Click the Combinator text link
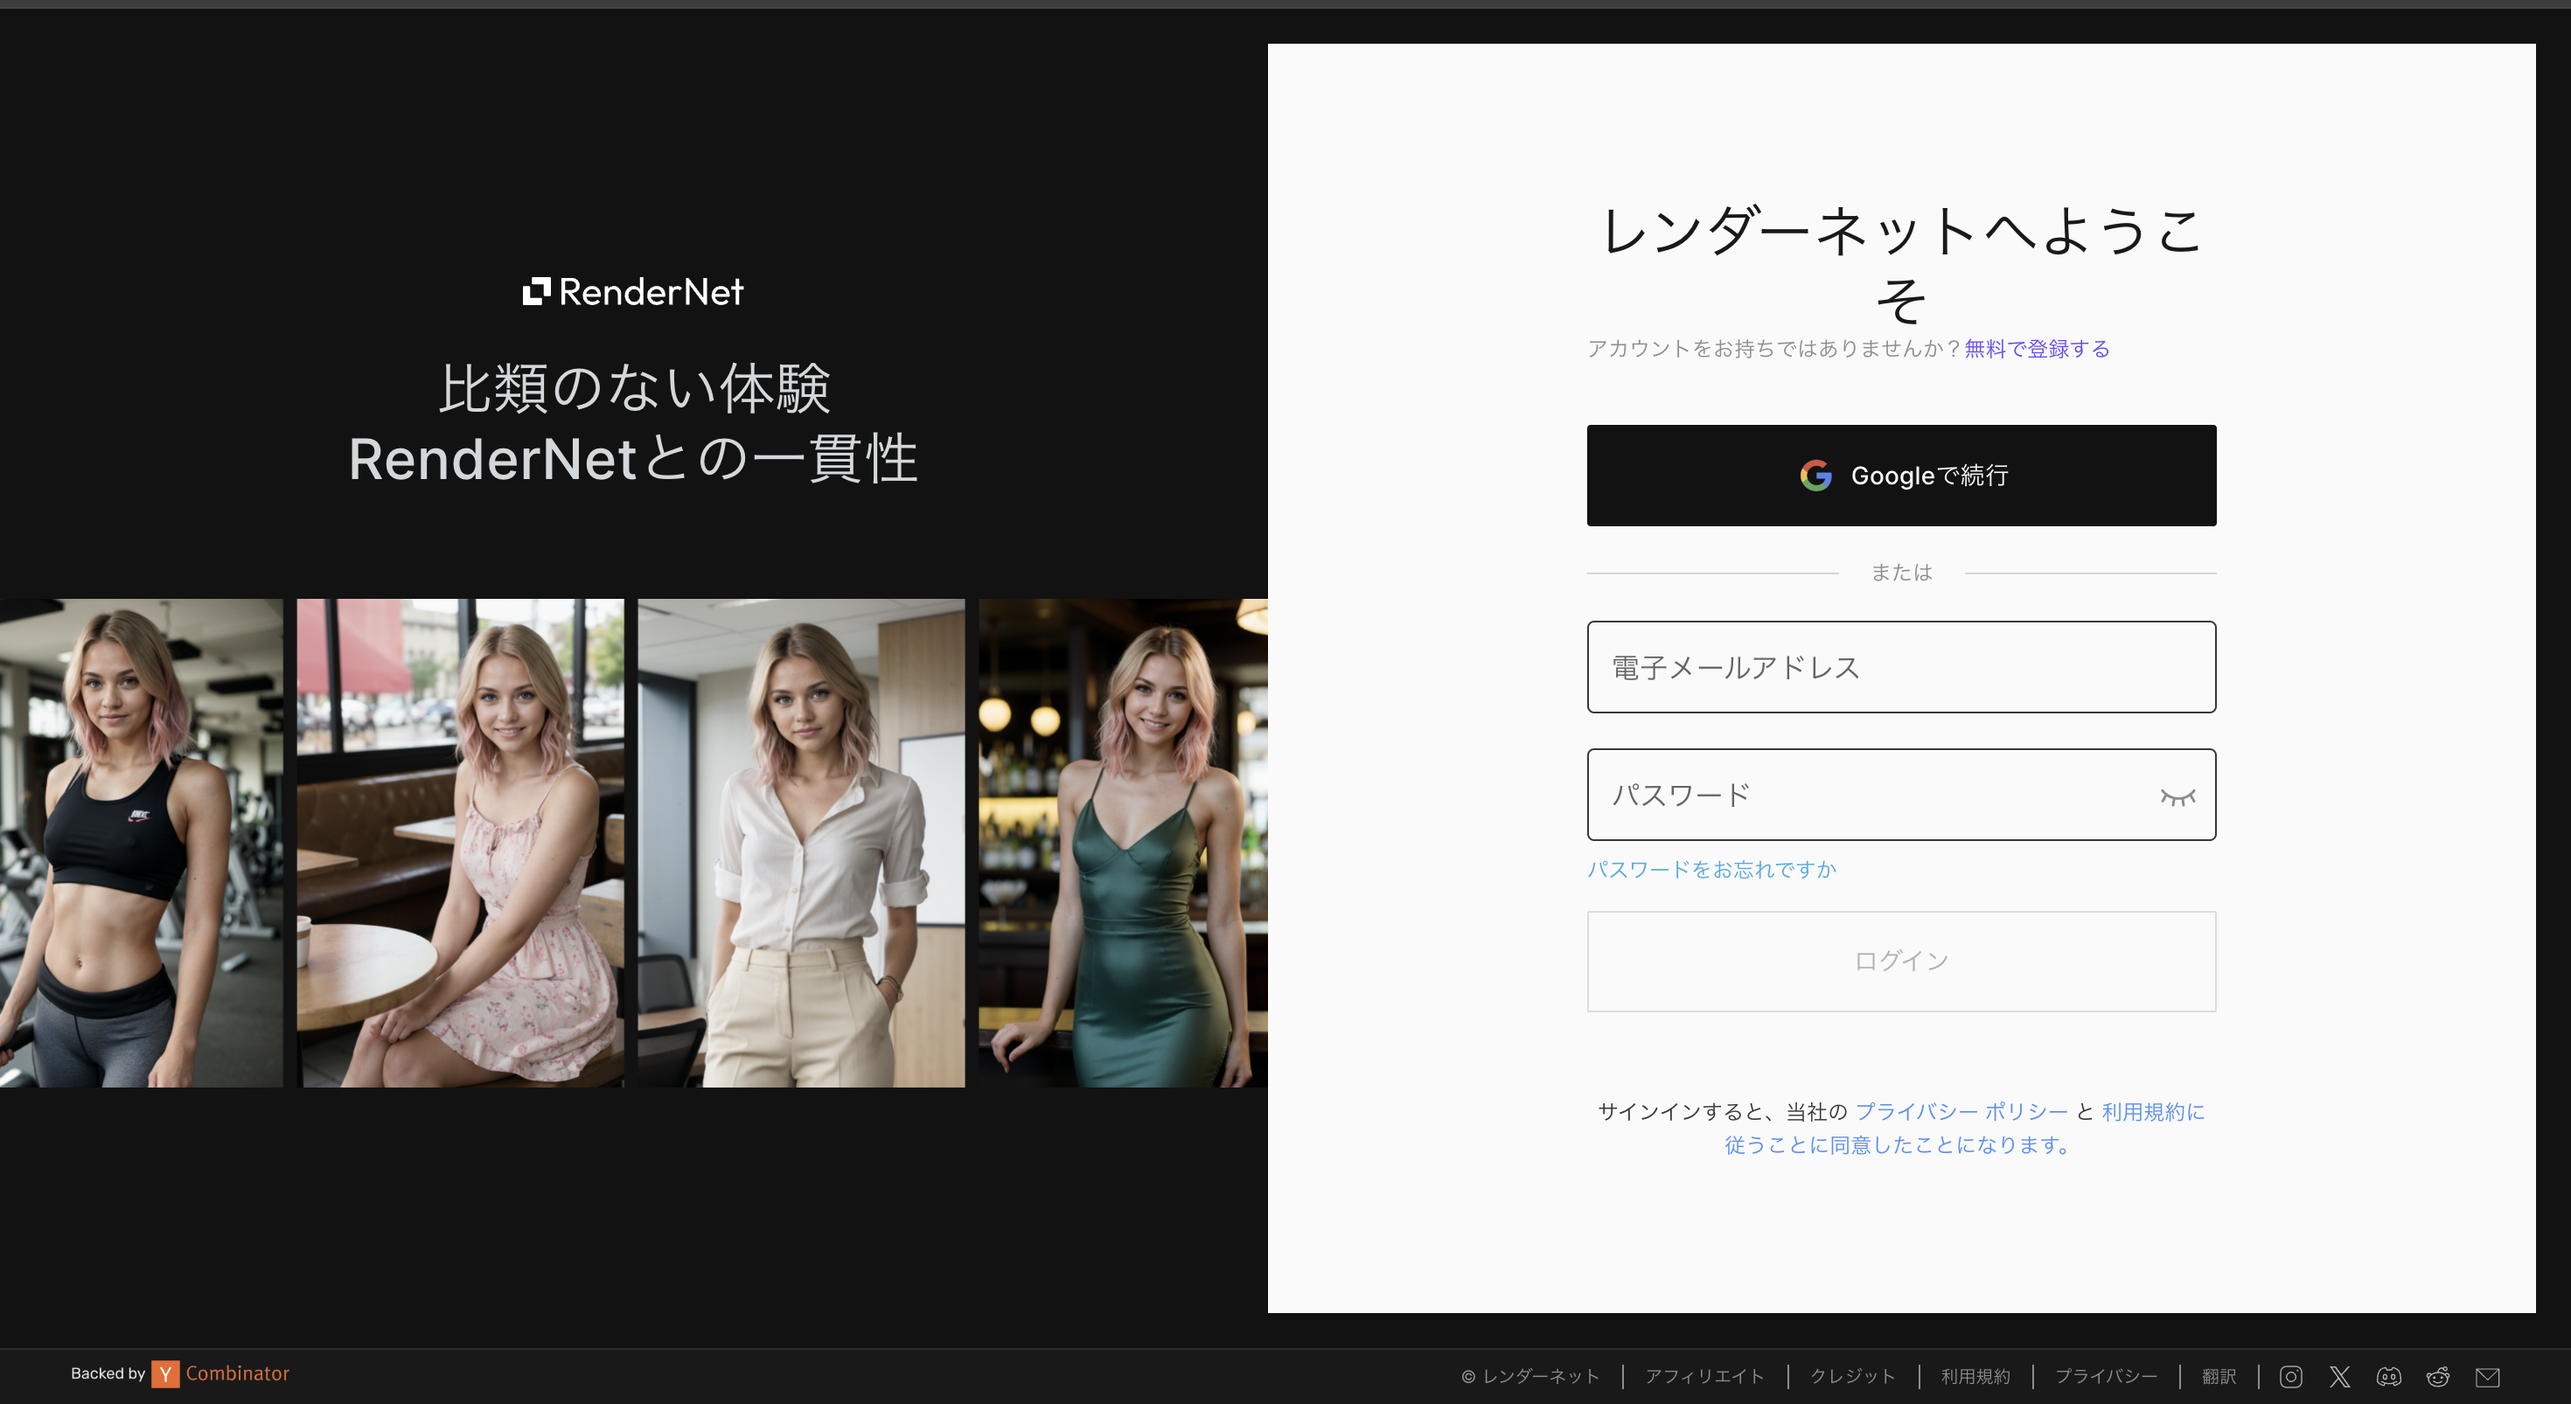Screen dimensions: 2571x1404 pyautogui.click(x=238, y=1373)
